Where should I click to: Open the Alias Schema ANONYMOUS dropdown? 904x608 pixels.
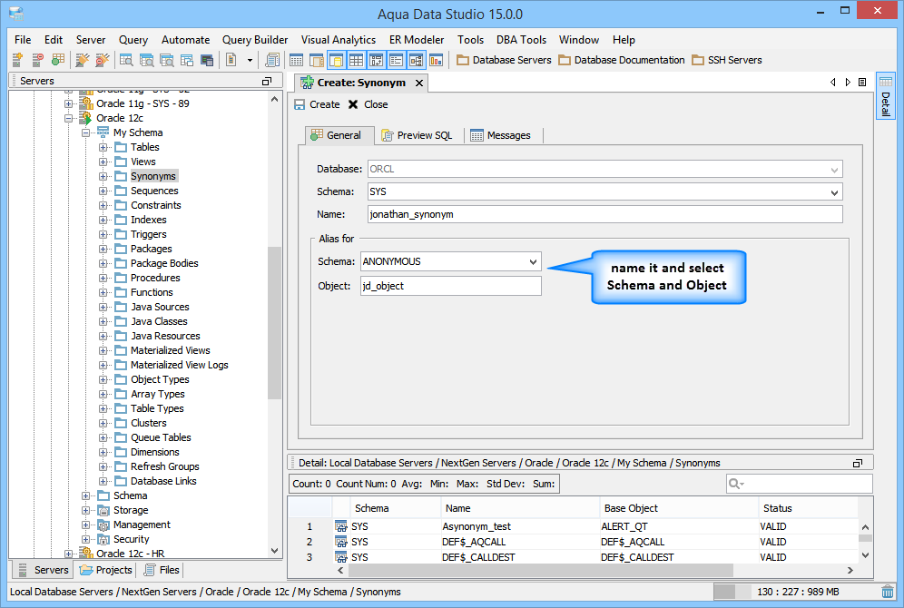tap(534, 261)
